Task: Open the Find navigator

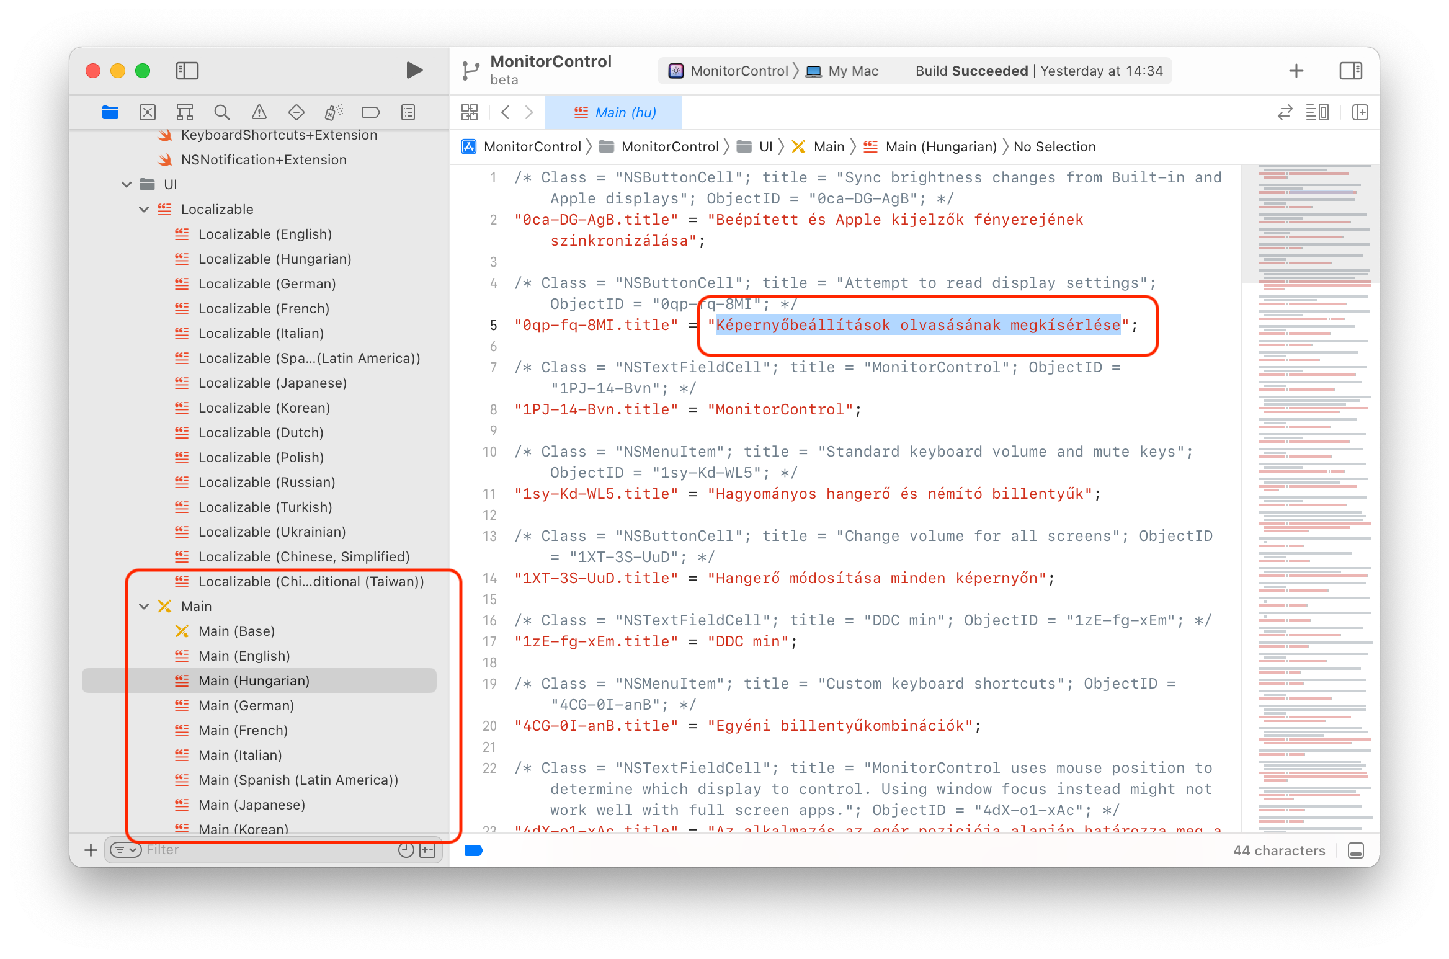Action: pyautogui.click(x=221, y=112)
